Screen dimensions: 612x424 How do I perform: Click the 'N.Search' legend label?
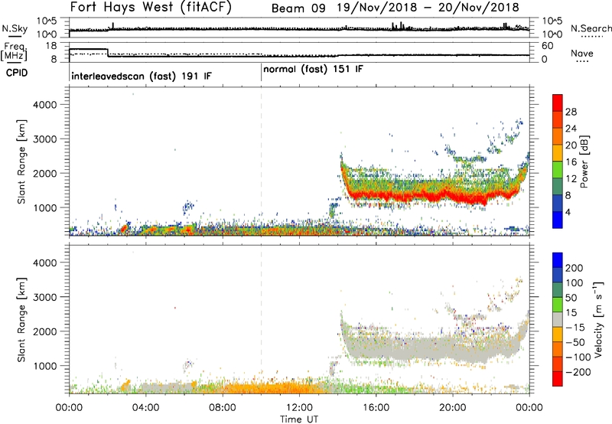click(x=591, y=28)
